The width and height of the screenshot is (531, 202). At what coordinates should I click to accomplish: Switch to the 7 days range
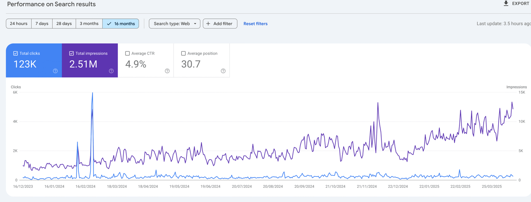click(42, 24)
